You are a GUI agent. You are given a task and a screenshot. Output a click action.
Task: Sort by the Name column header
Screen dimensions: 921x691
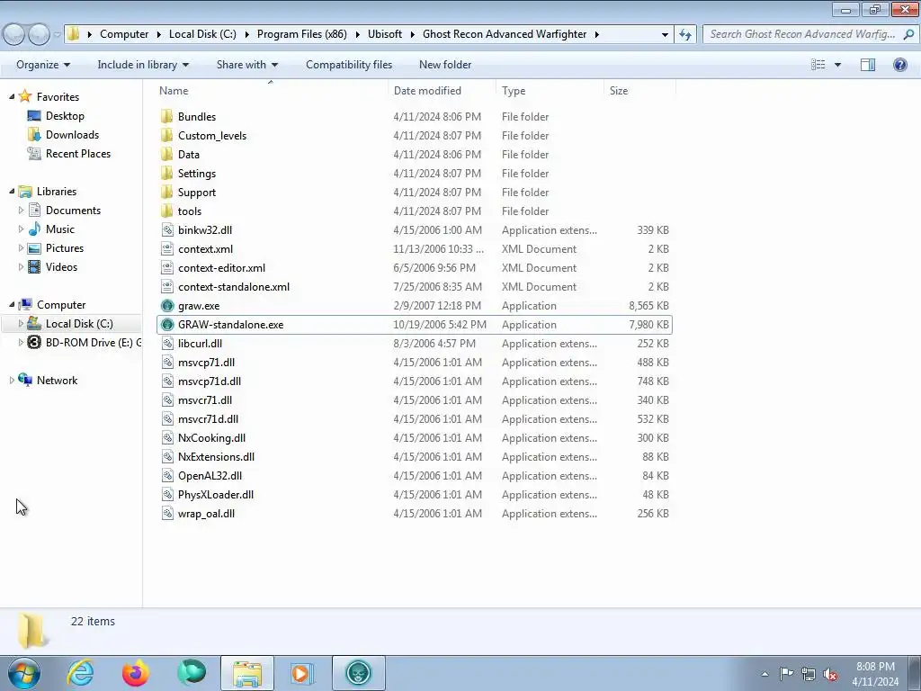tap(270, 91)
